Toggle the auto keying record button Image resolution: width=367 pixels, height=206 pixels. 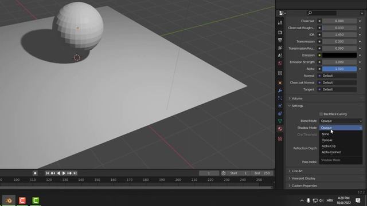[35, 173]
